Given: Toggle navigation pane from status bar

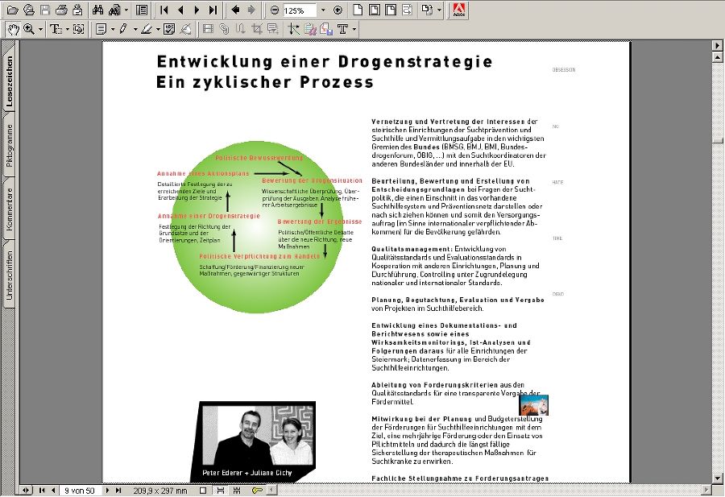Looking at the screenshot, I should point(26,490).
